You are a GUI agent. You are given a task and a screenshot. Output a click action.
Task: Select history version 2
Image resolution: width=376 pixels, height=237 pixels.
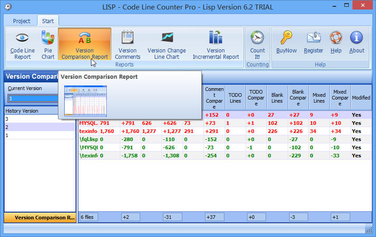click(x=40, y=127)
